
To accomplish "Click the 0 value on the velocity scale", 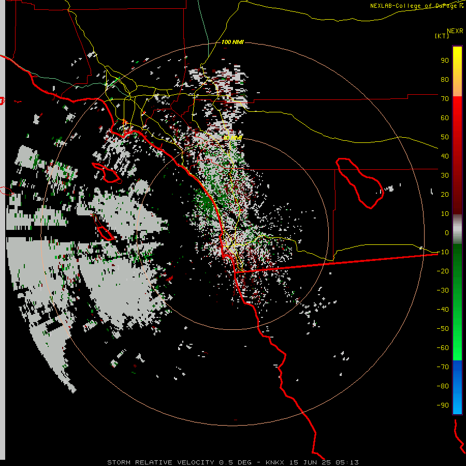I will click(x=447, y=232).
